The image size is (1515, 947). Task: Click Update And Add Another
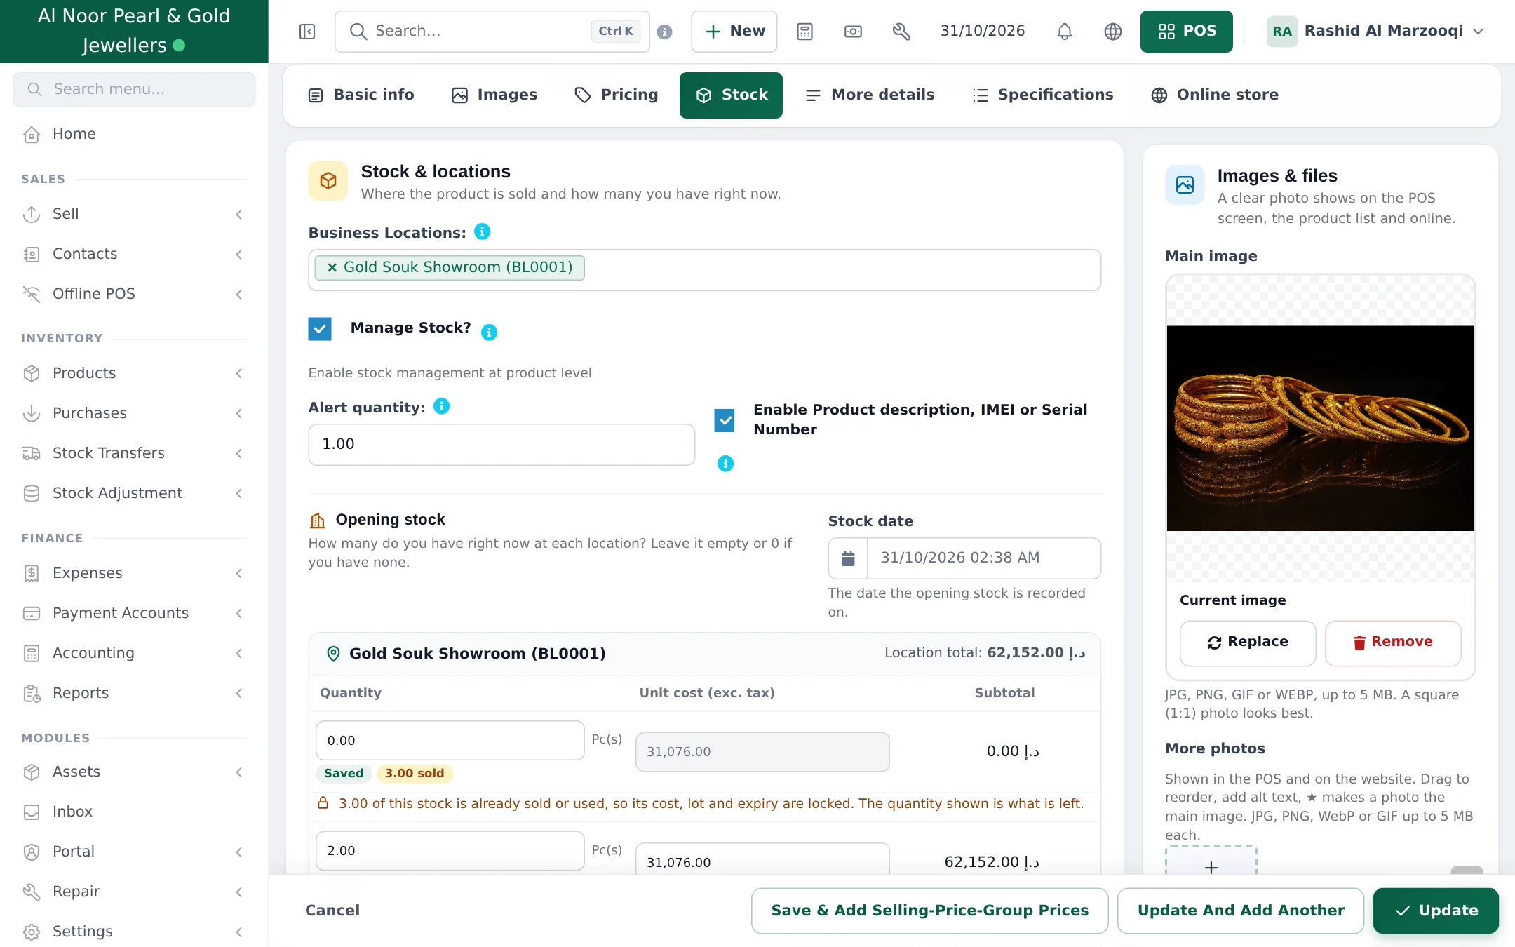coord(1241,911)
